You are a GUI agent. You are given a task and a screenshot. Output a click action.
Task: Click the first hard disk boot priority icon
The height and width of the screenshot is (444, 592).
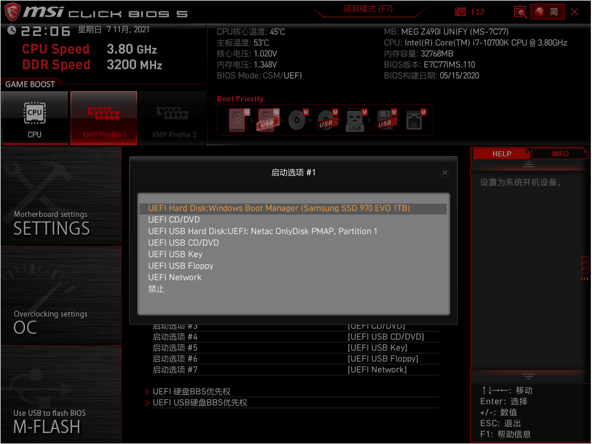[x=238, y=120]
